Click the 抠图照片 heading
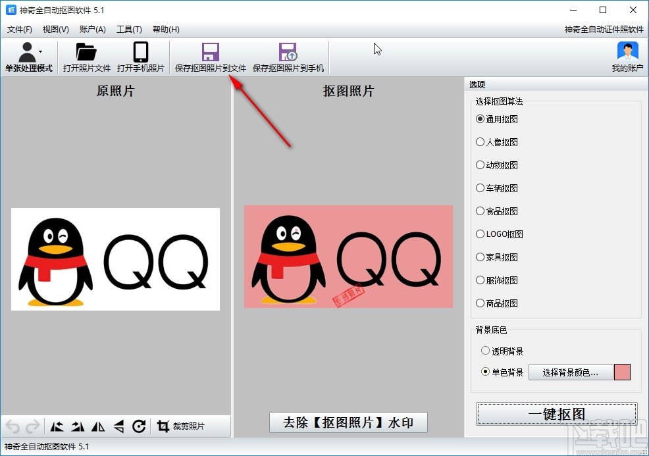The width and height of the screenshot is (649, 456). [x=348, y=91]
